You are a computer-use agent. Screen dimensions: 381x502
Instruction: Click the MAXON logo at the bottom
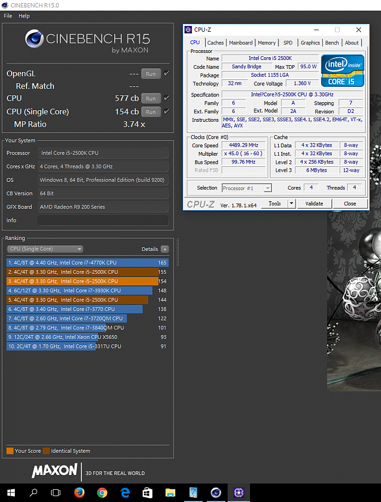[55, 470]
